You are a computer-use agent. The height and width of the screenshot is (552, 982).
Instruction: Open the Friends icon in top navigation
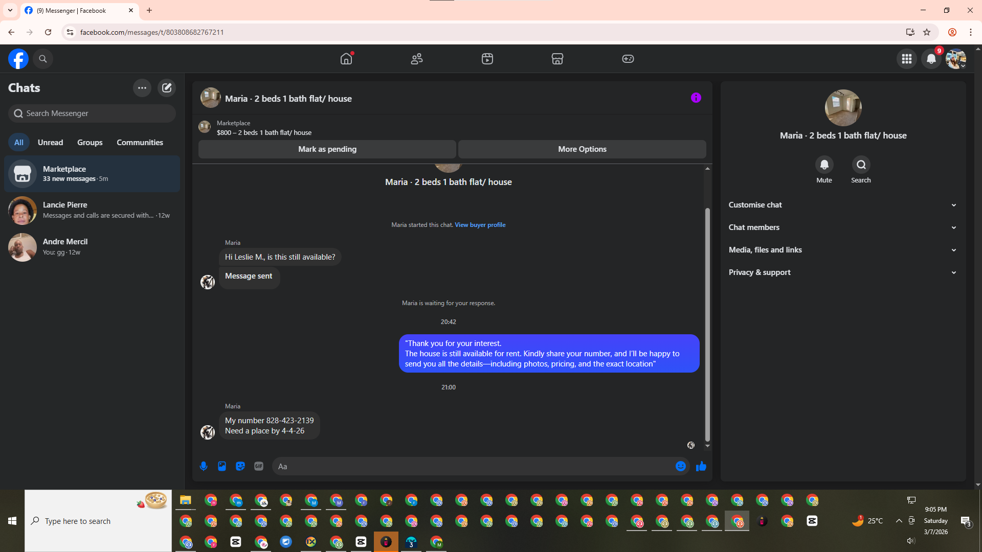(417, 59)
